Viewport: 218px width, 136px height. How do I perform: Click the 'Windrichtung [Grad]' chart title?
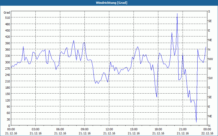111,3
